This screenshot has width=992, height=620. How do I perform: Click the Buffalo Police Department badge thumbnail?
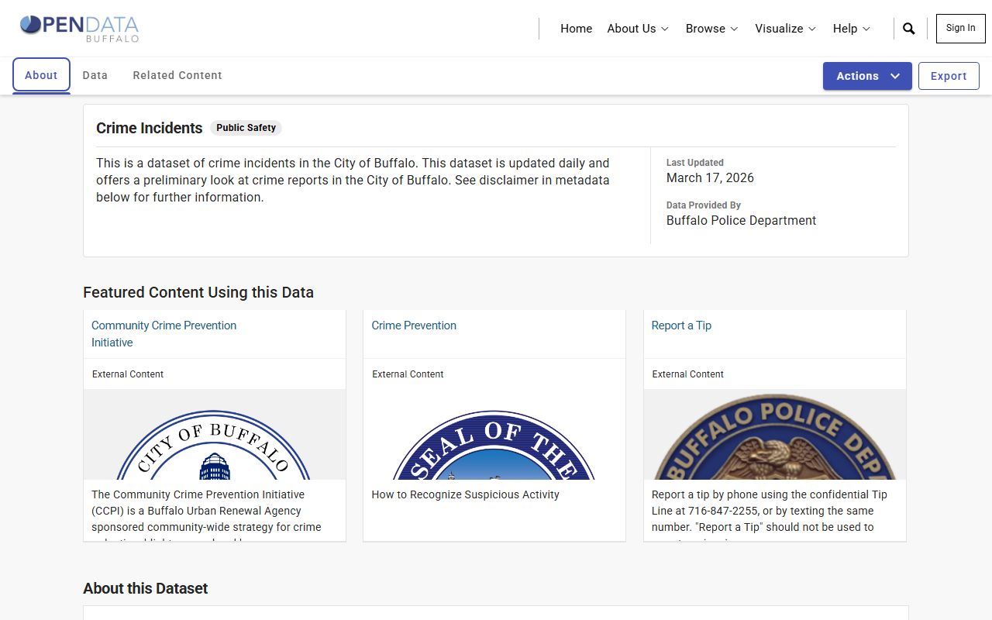775,435
